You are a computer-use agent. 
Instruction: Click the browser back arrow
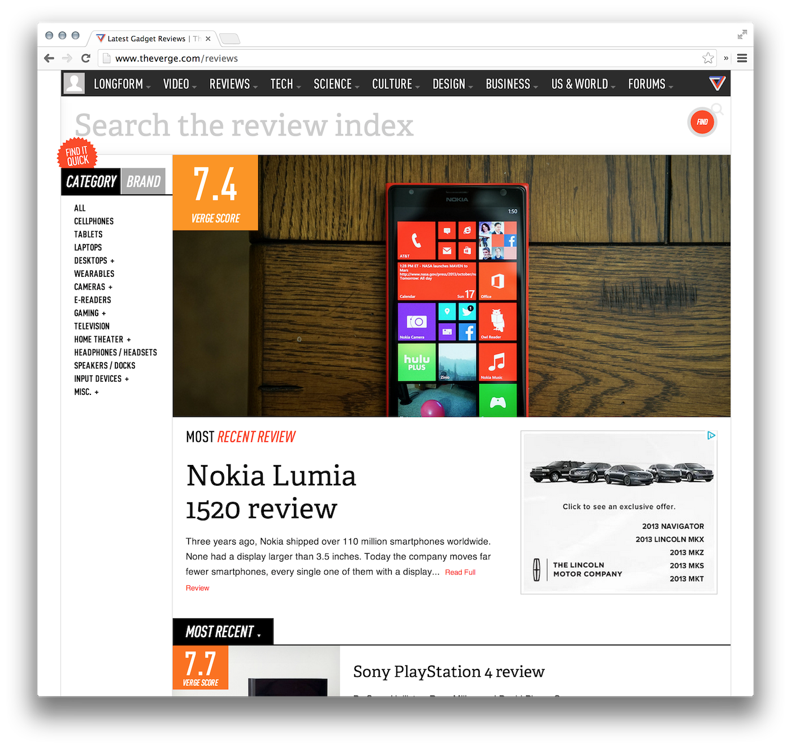point(49,58)
